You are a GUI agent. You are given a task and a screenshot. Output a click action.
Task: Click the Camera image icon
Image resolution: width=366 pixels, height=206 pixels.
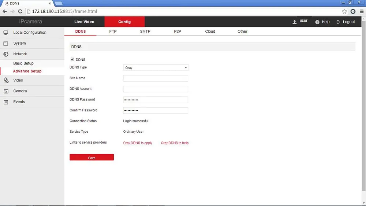tap(6, 91)
